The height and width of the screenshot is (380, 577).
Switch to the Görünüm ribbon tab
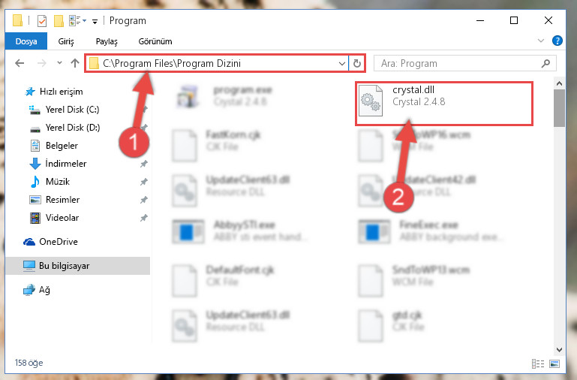pos(155,41)
